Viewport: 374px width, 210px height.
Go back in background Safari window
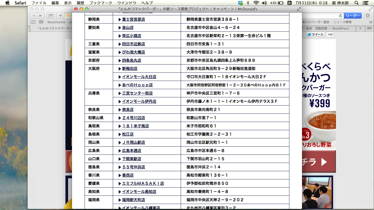click(33, 16)
